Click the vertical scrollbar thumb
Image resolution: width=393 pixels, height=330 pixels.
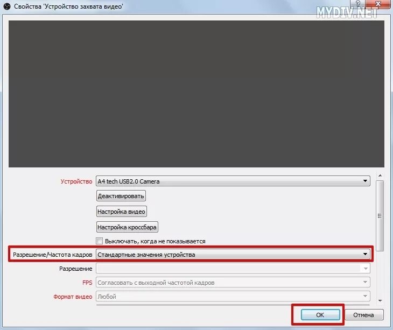(x=380, y=216)
